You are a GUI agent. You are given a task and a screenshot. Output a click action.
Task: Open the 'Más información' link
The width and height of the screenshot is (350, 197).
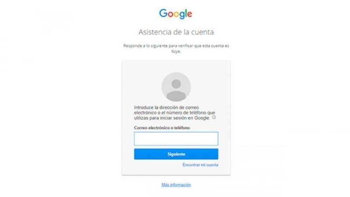(176, 185)
